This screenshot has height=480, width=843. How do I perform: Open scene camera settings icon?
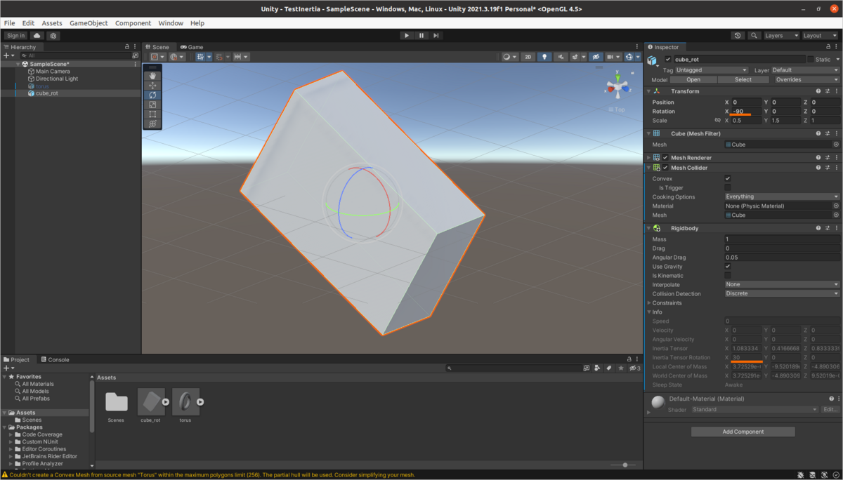pyautogui.click(x=613, y=57)
